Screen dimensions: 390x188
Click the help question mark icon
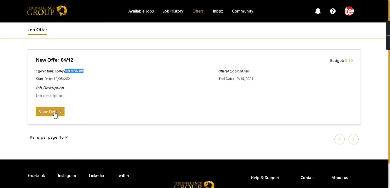333,11
